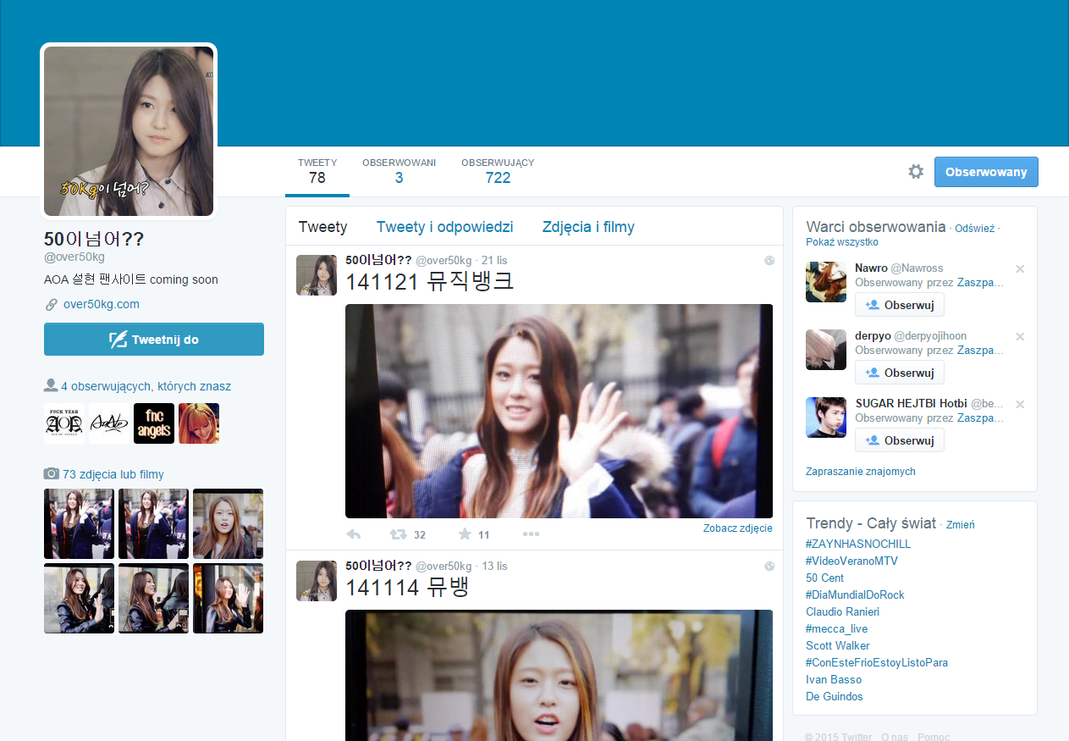The width and height of the screenshot is (1069, 741).
Task: Open the OBSERWOWANI 3 list
Action: coord(399,171)
